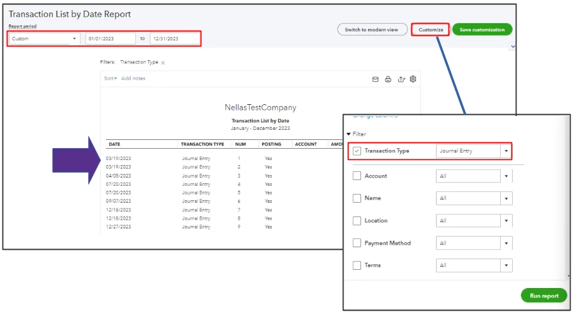Click the TRANSACTION TYPE column header

pos(203,144)
